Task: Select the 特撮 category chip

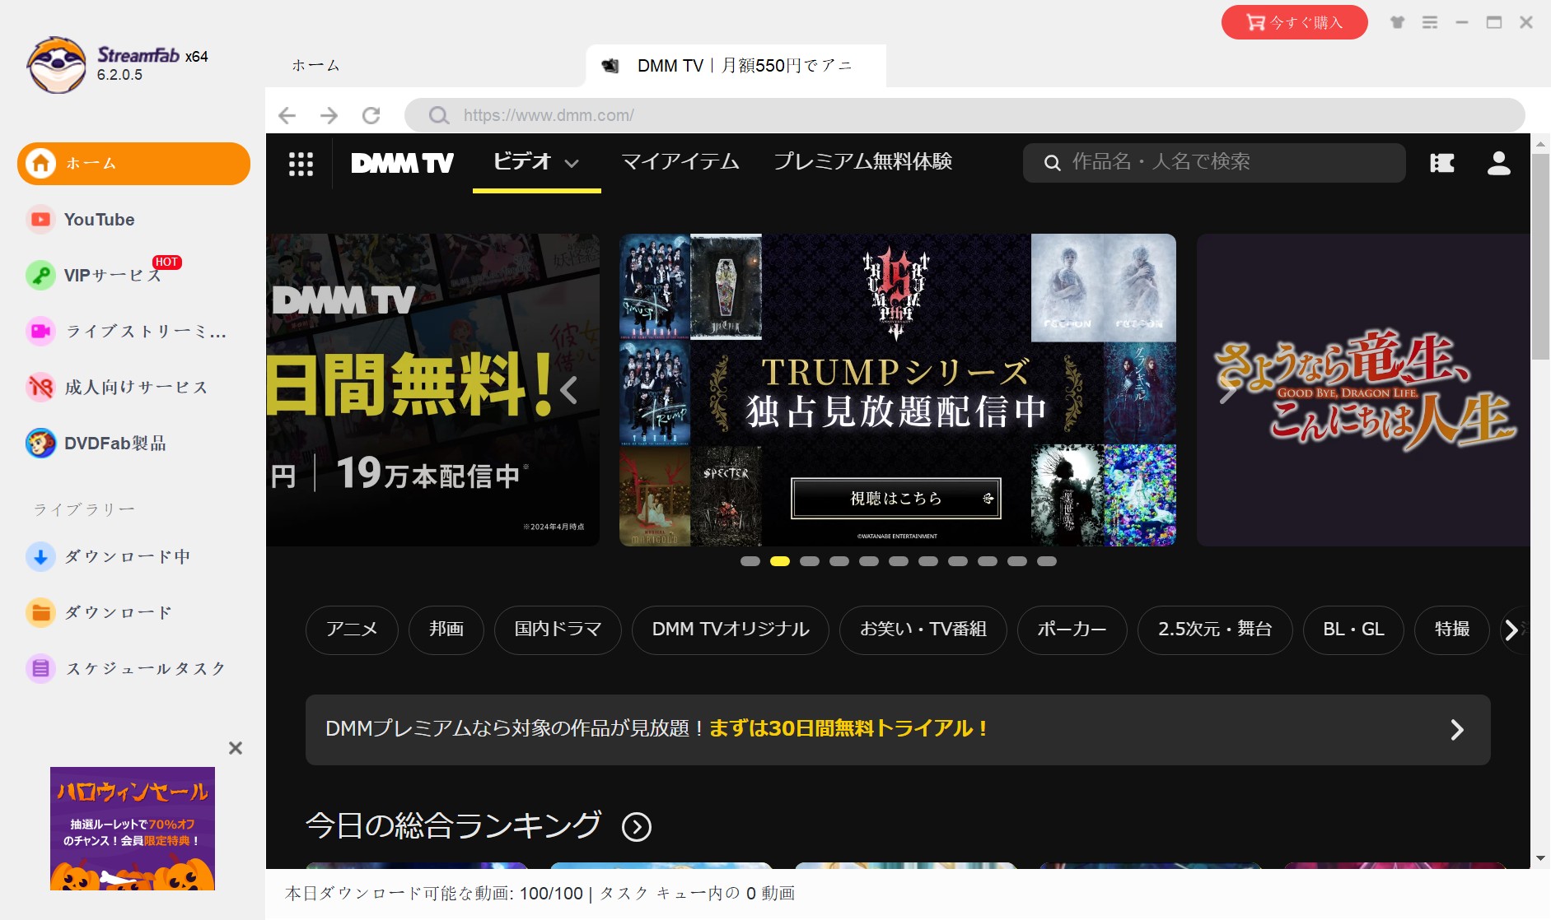Action: (1452, 630)
